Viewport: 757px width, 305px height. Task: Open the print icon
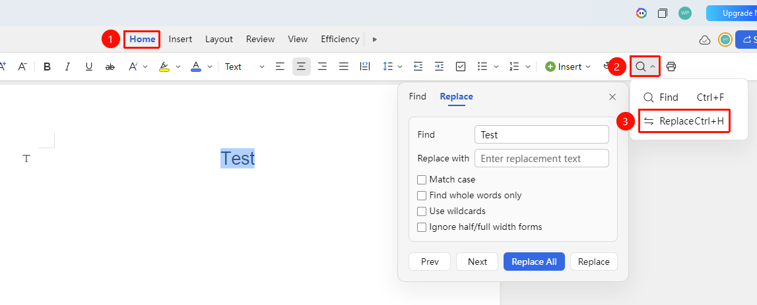pos(671,67)
